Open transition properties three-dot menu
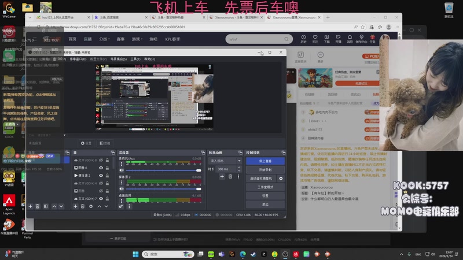 click(238, 176)
